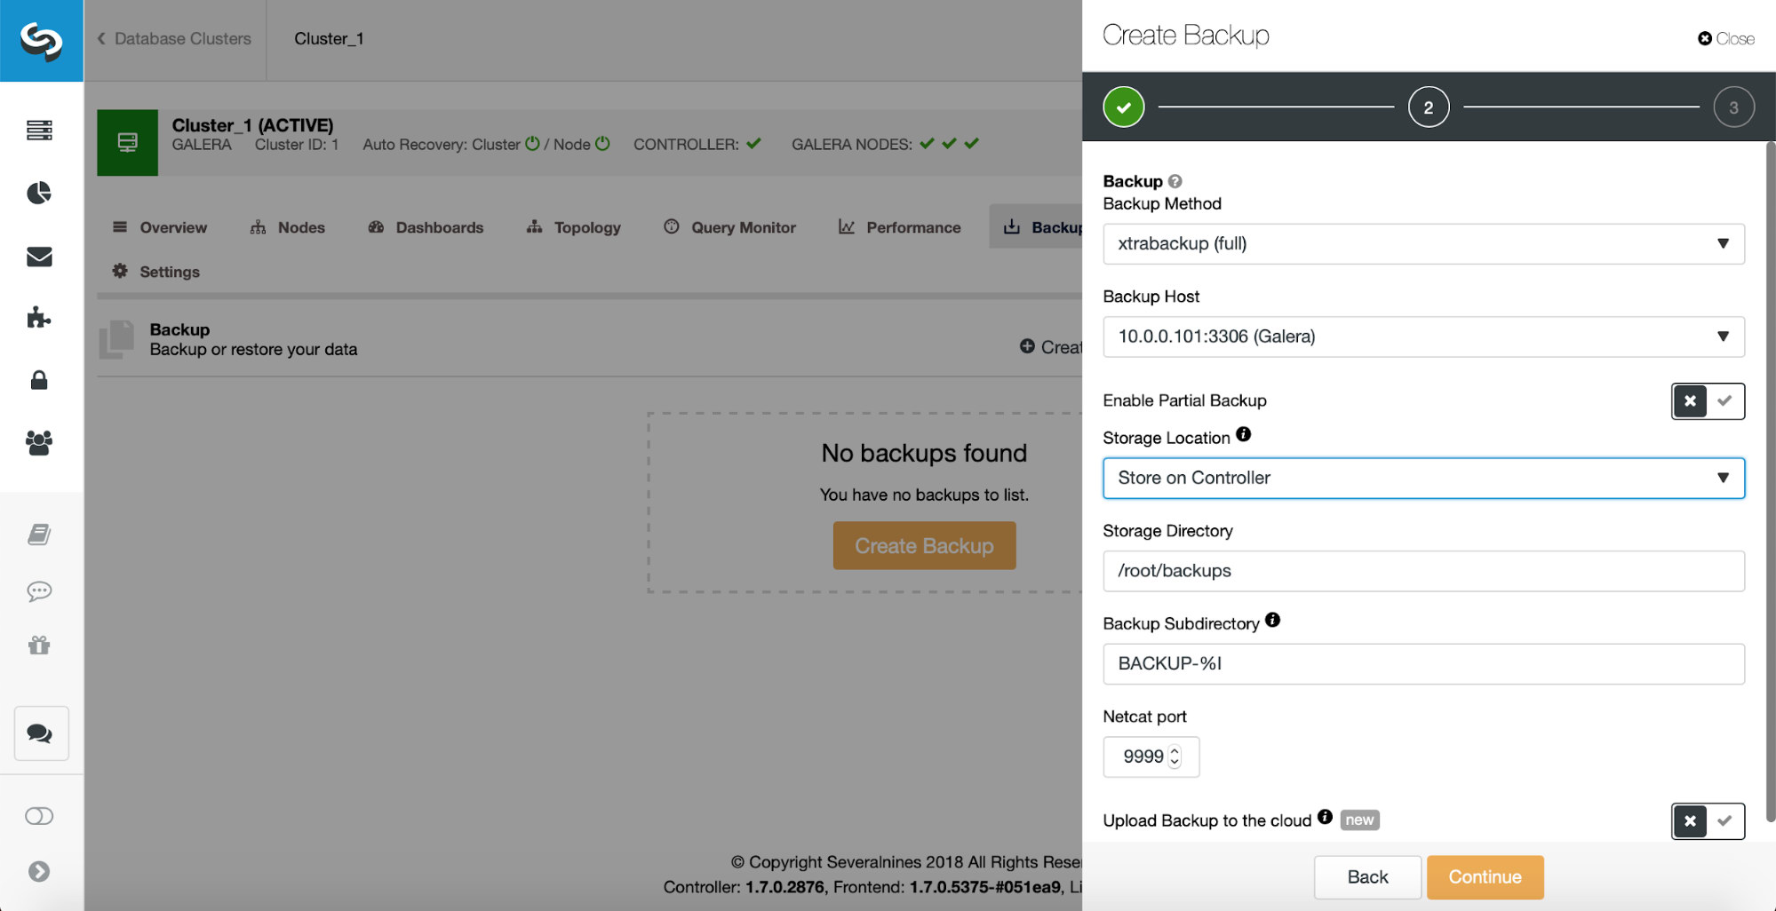The width and height of the screenshot is (1776, 911).
Task: Open the live chat bubbles button
Action: point(41,733)
